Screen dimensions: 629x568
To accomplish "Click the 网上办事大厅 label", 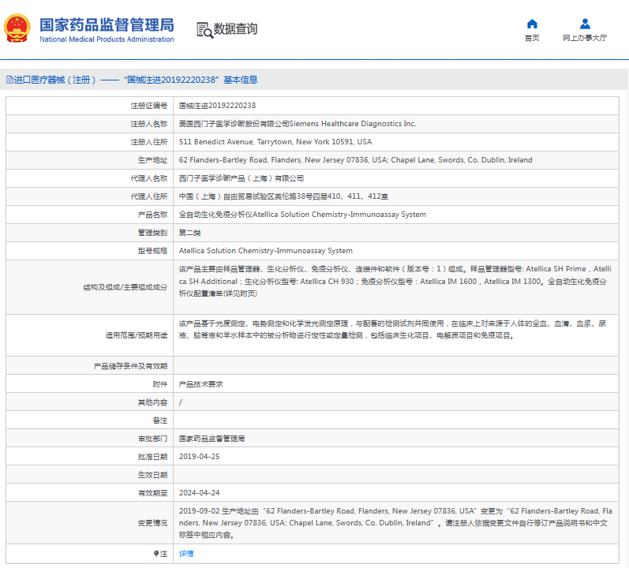I will click(585, 38).
